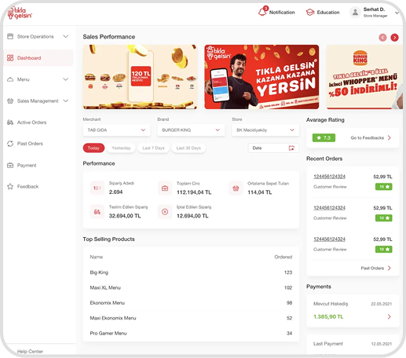Screen dimensions: 406x358
Task: Select the Today filter
Action: (93, 148)
